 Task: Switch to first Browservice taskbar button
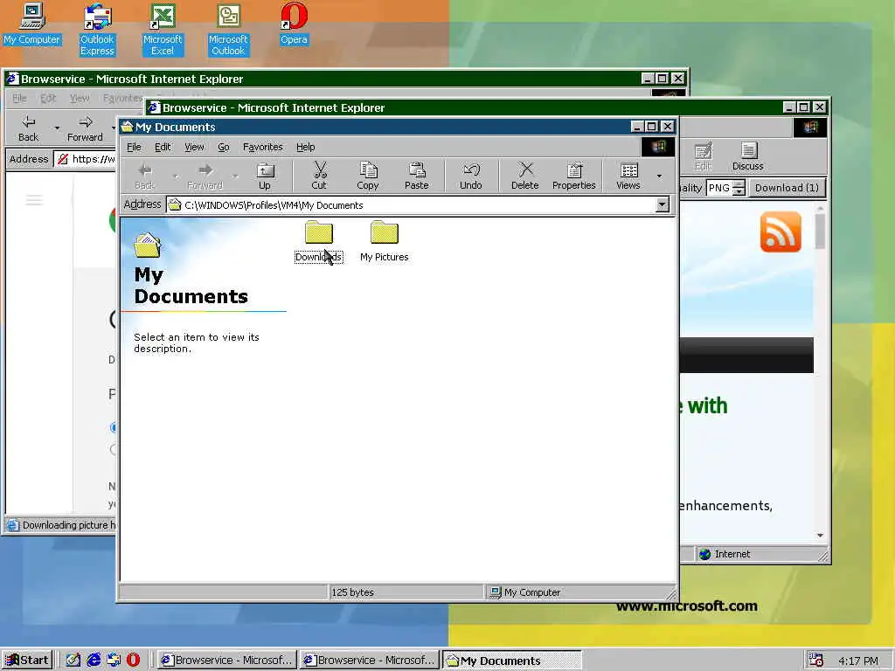click(226, 661)
